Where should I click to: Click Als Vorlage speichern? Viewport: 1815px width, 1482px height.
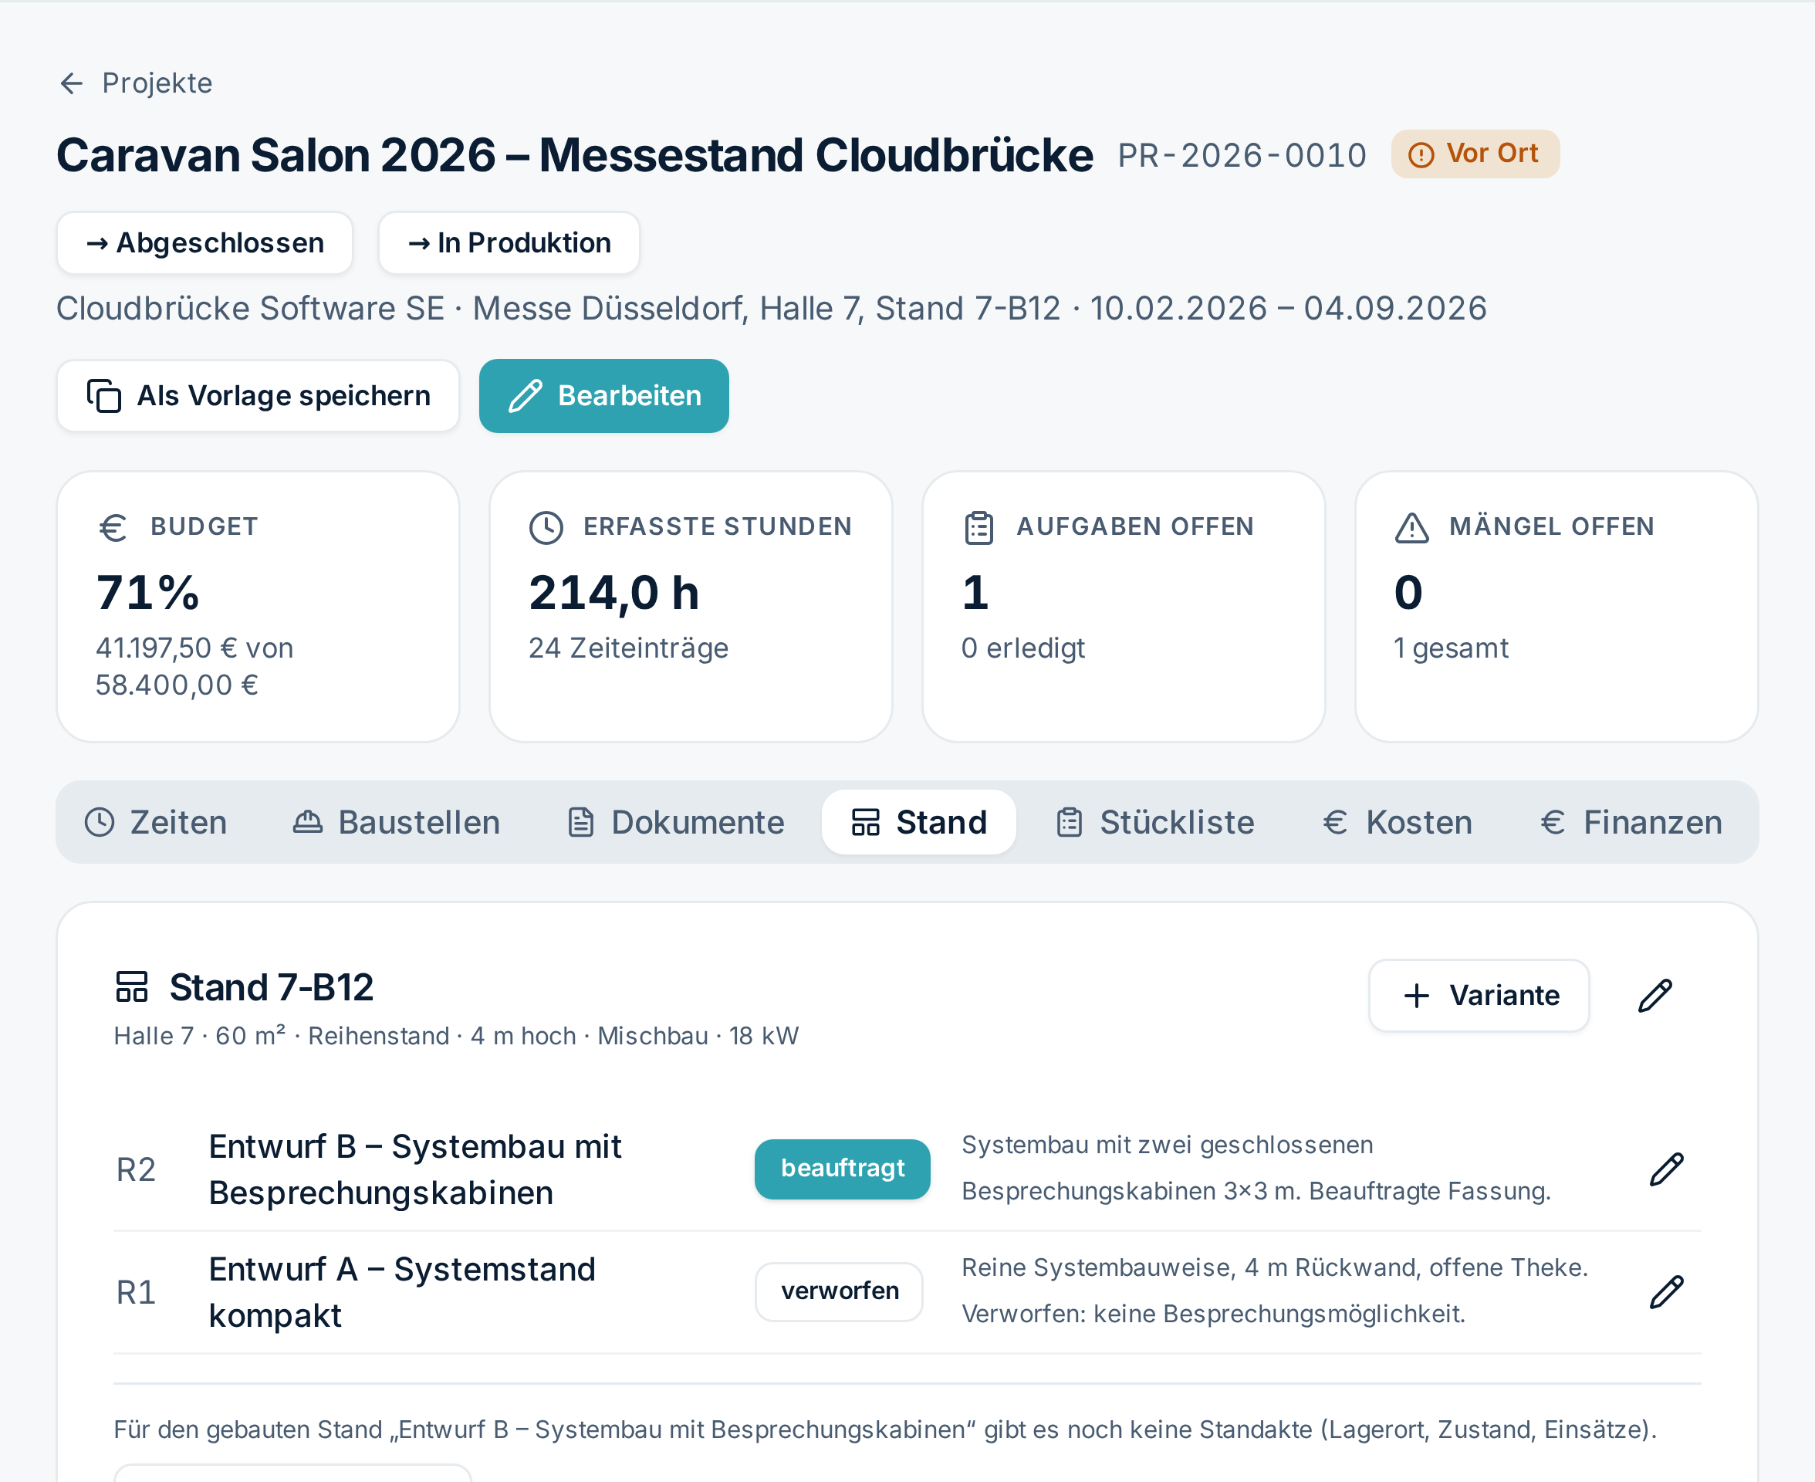tap(259, 396)
